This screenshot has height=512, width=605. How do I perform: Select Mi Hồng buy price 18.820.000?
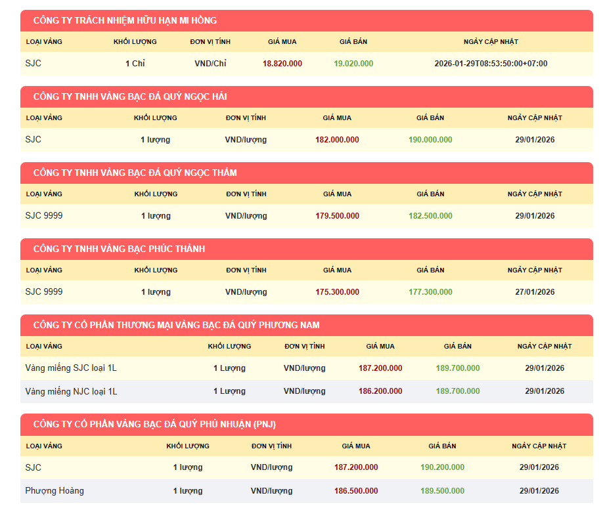point(282,64)
